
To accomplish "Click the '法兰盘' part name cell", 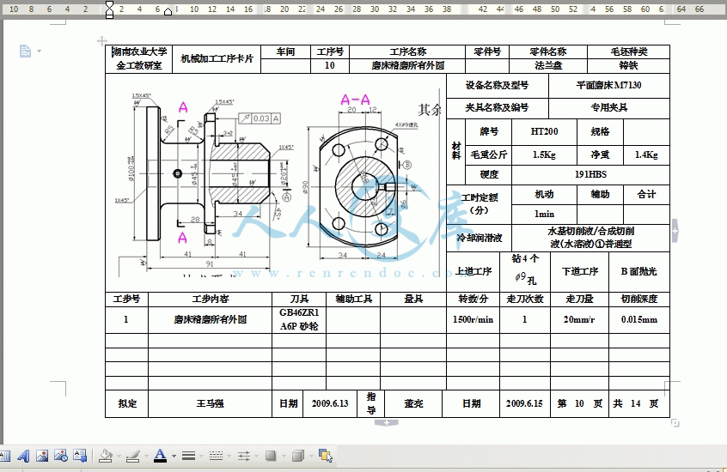I will (x=548, y=66).
